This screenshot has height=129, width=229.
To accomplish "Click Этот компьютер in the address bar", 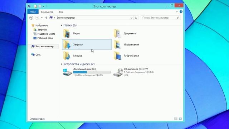I will [x=66, y=18].
